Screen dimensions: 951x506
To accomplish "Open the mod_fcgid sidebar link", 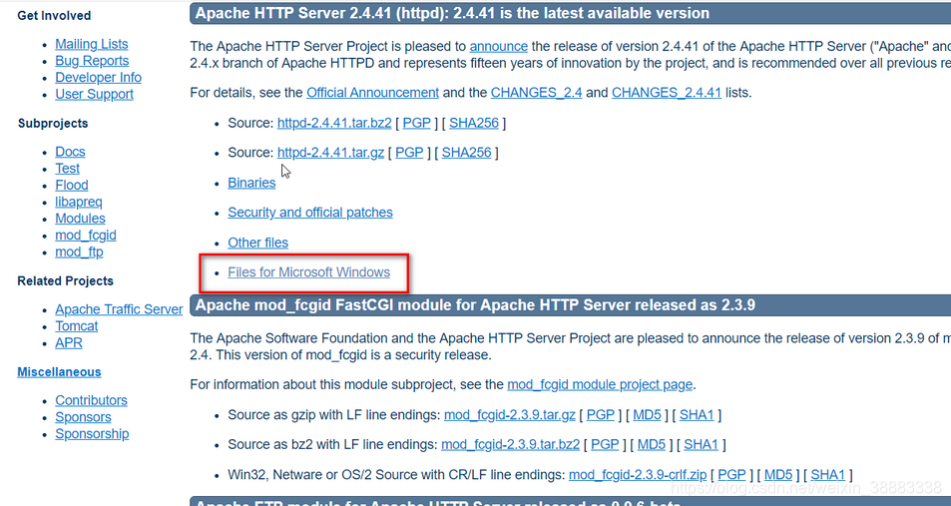I will point(86,235).
